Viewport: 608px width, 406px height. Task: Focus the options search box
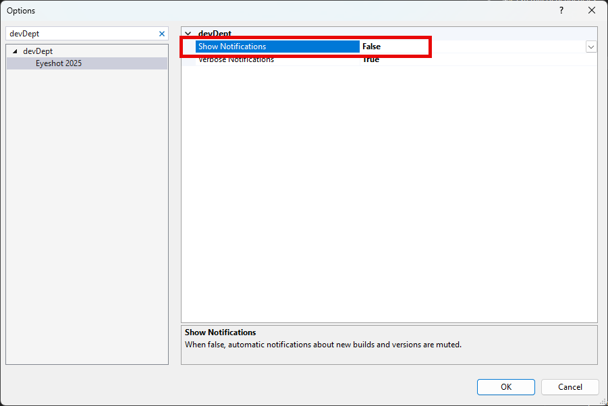(81, 34)
